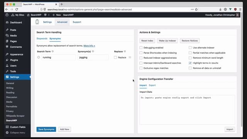Image resolution: width=247 pixels, height=139 pixels.
Task: Click the site info icon in address bar
Action: pyautogui.click(x=41, y=9)
